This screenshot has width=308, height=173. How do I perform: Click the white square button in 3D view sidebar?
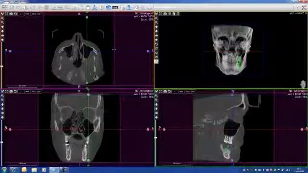tap(156, 62)
